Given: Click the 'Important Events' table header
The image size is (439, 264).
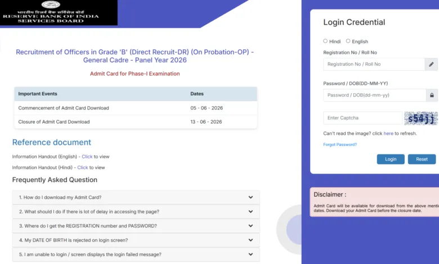Looking at the screenshot, I should click(38, 94).
